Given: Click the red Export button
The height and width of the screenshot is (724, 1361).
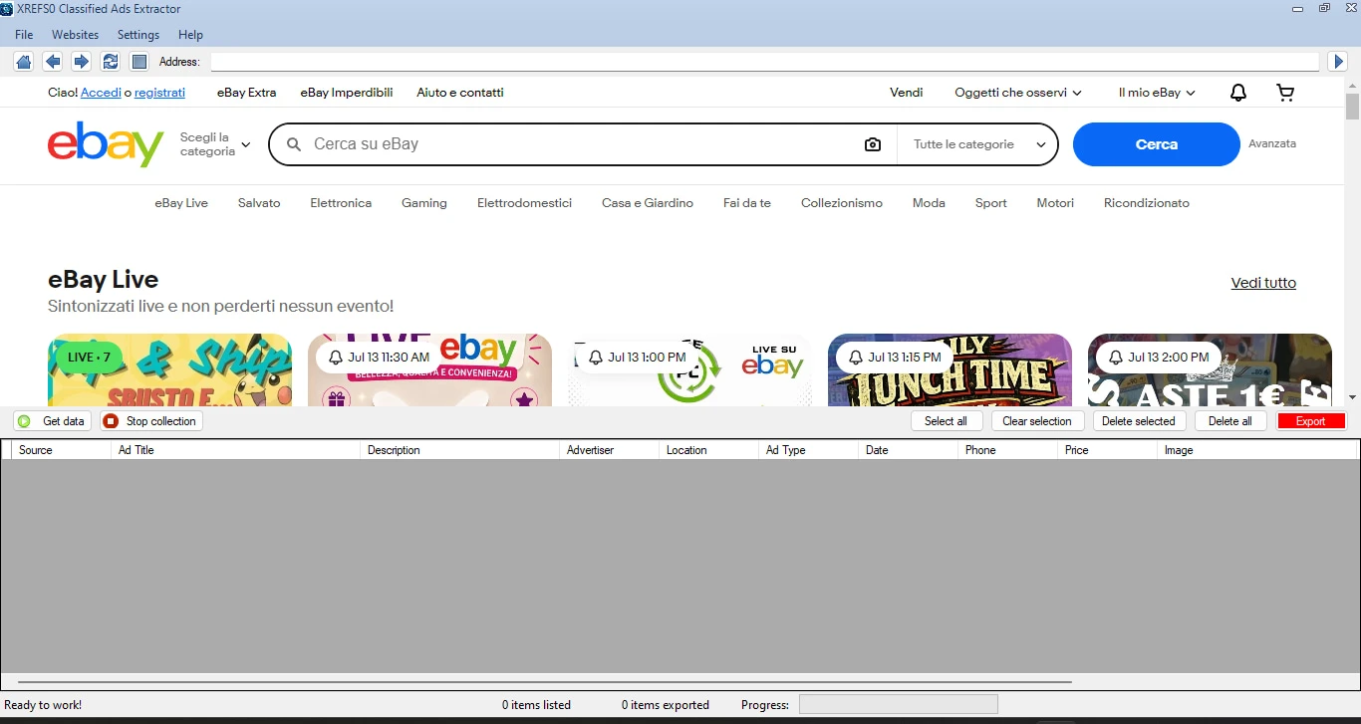Looking at the screenshot, I should [x=1311, y=421].
